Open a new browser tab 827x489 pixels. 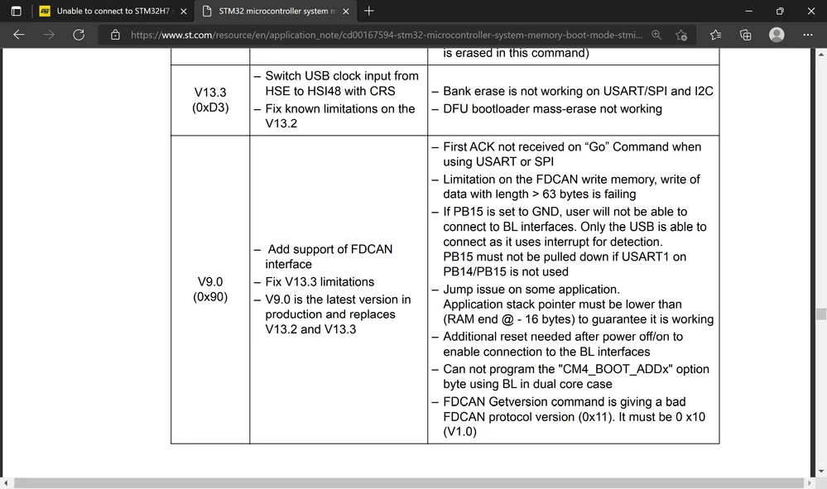point(369,11)
